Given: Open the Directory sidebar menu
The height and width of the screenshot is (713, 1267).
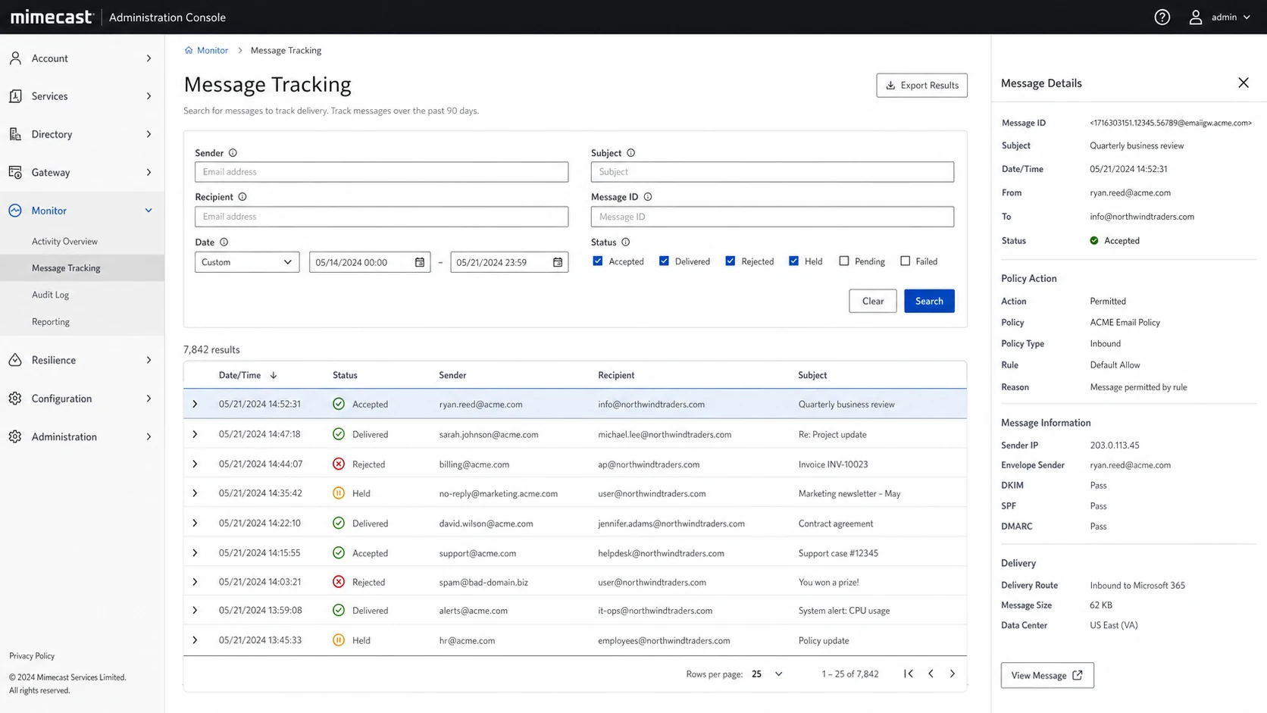Looking at the screenshot, I should click(x=82, y=134).
